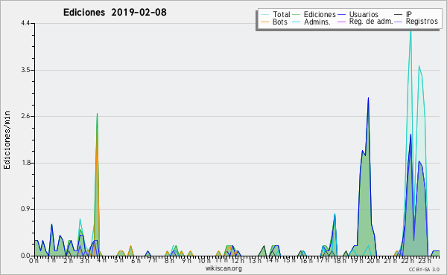Click the '2 h' x-axis label
The height and width of the screenshot is (275, 447).
(x=68, y=261)
